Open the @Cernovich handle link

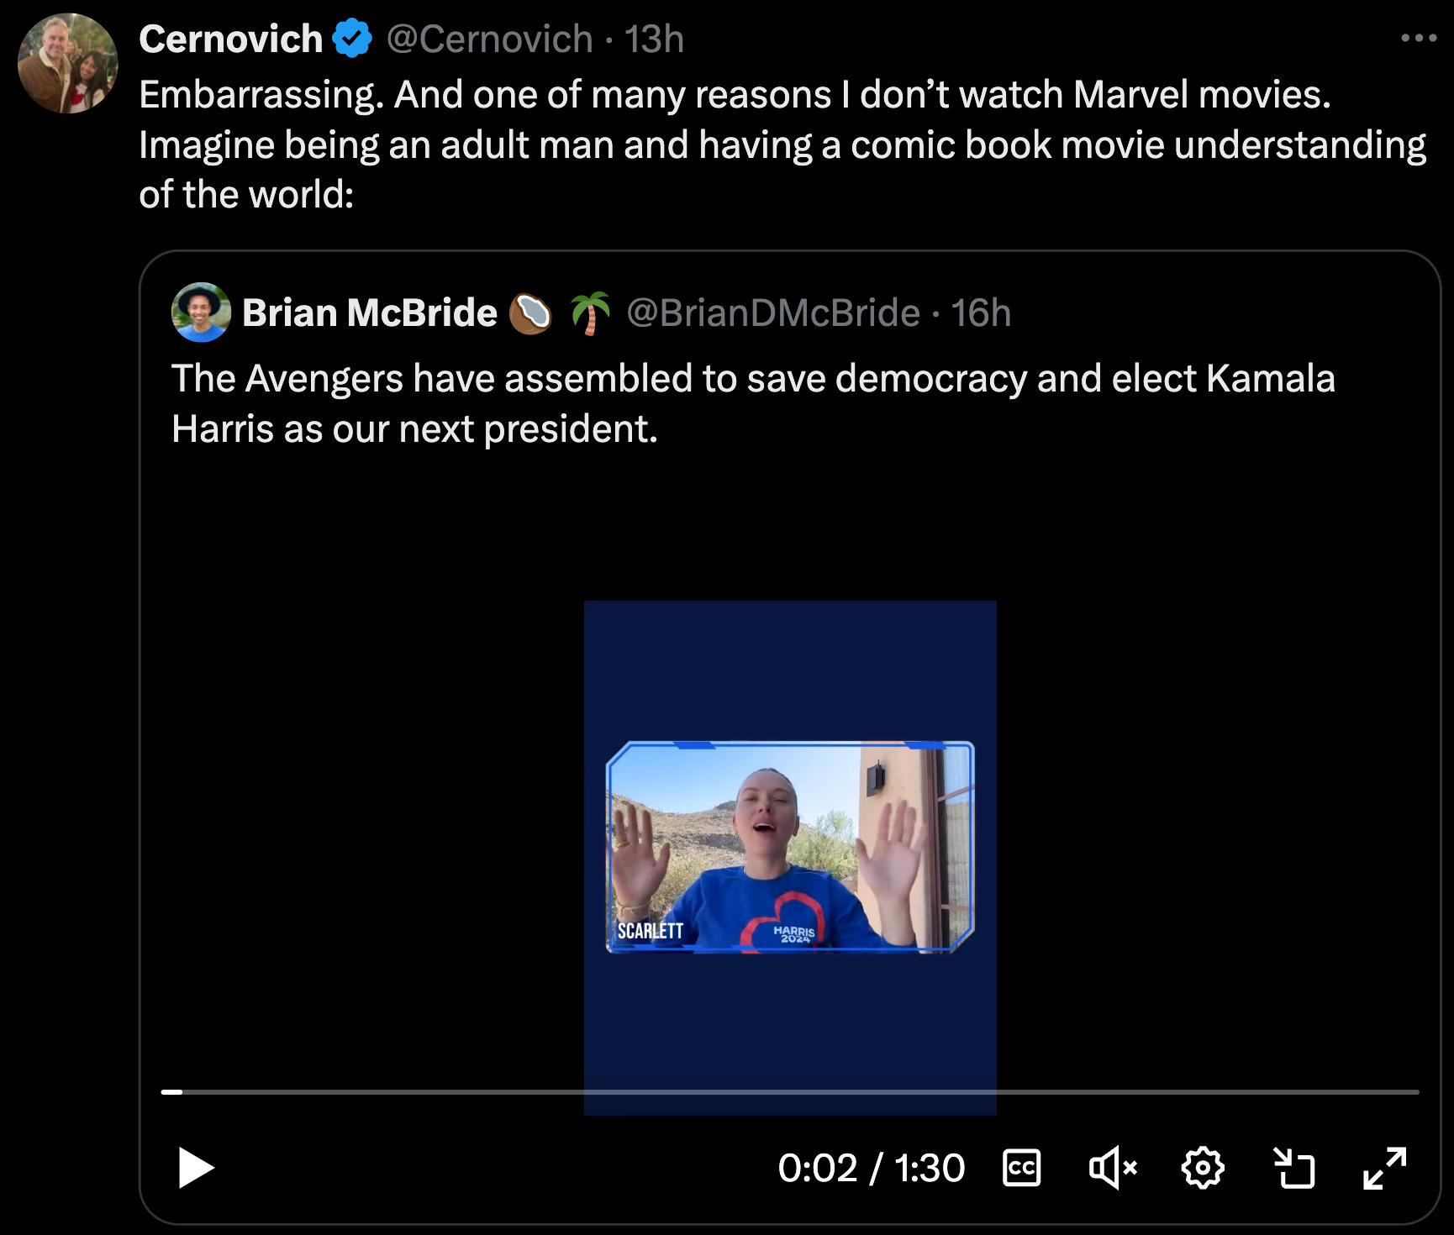(489, 39)
